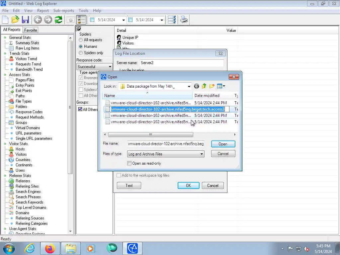Click OK in Log File Location dialog
The height and width of the screenshot is (255, 340).
[189, 185]
